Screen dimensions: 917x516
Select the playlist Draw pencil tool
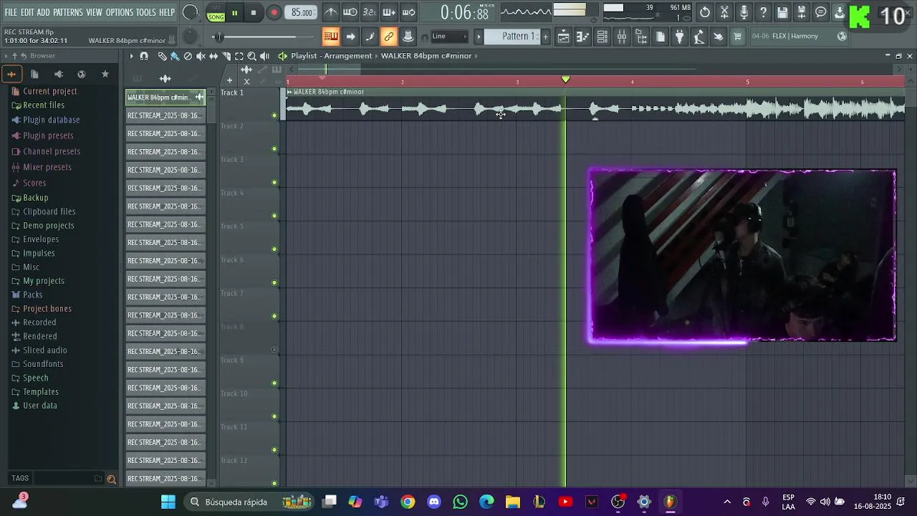(162, 56)
